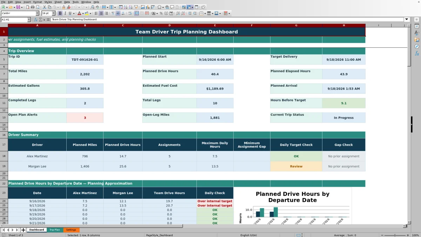Image resolution: width=421 pixels, height=237 pixels.
Task: Click the Copy icon
Action: pos(49,7)
